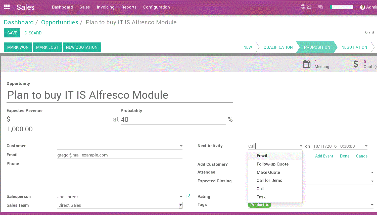Open the Dashboard menu
377x215 pixels.
(x=62, y=7)
